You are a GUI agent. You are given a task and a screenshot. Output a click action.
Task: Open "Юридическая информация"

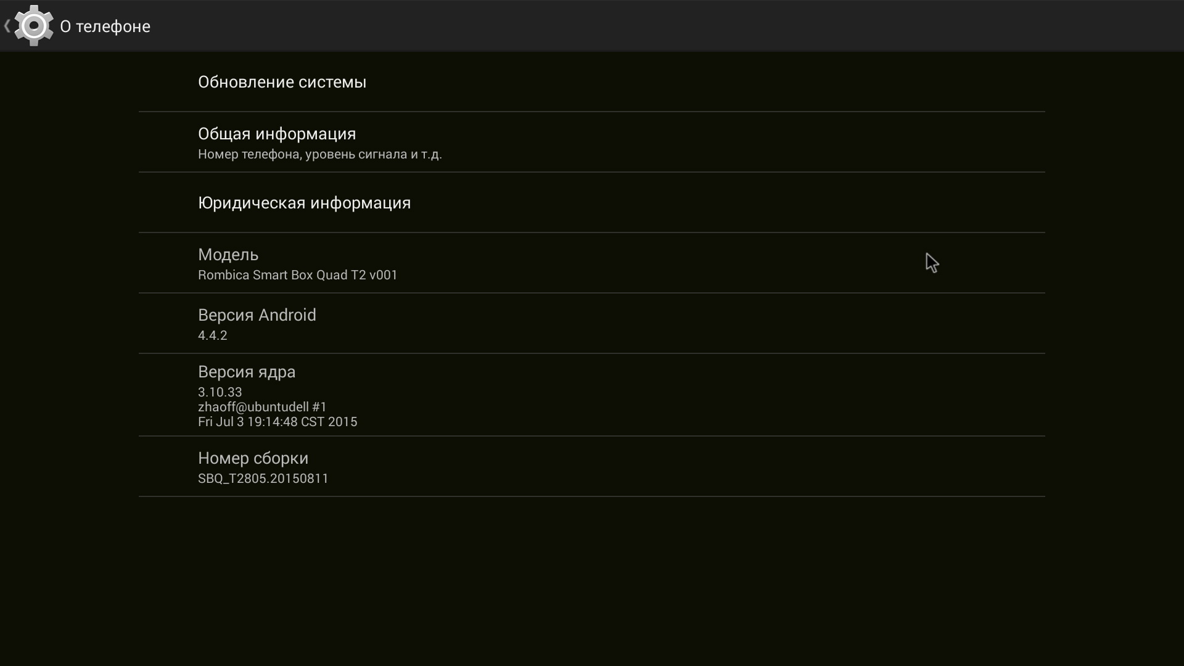(x=304, y=203)
